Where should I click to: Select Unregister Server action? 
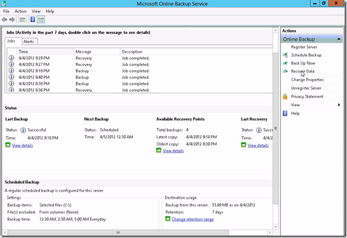pyautogui.click(x=306, y=88)
